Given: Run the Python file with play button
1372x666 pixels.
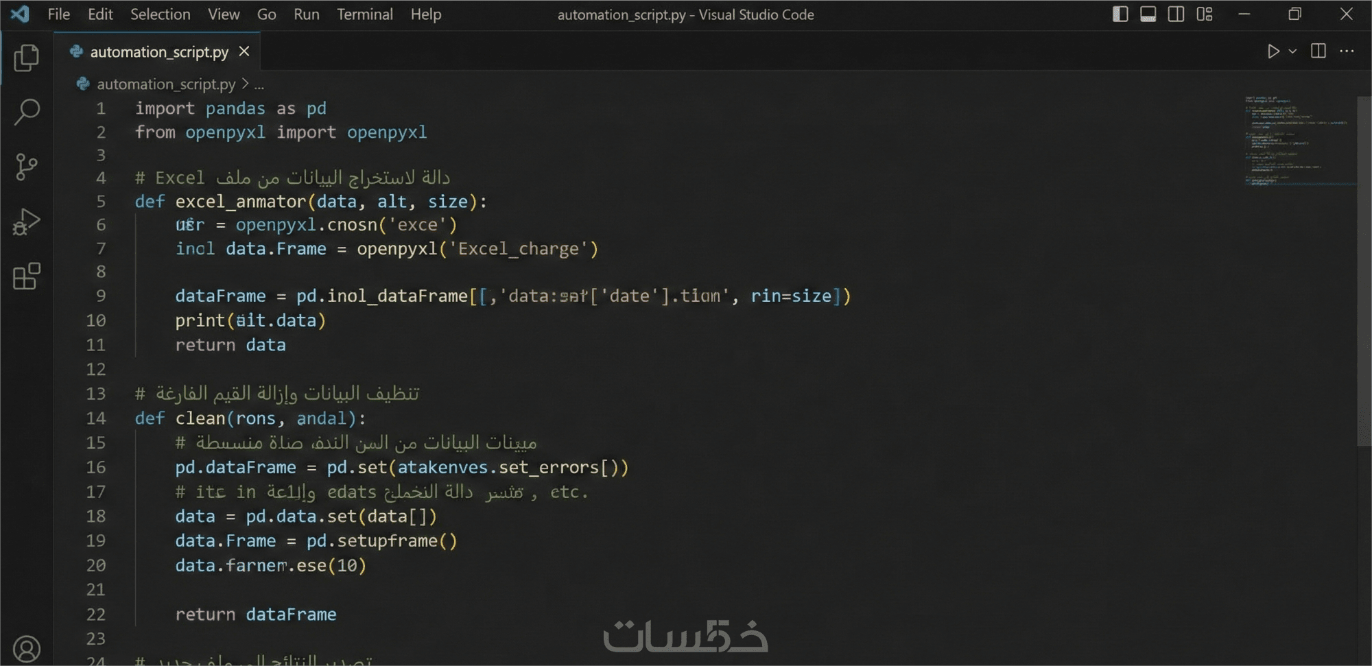Looking at the screenshot, I should click(x=1273, y=51).
